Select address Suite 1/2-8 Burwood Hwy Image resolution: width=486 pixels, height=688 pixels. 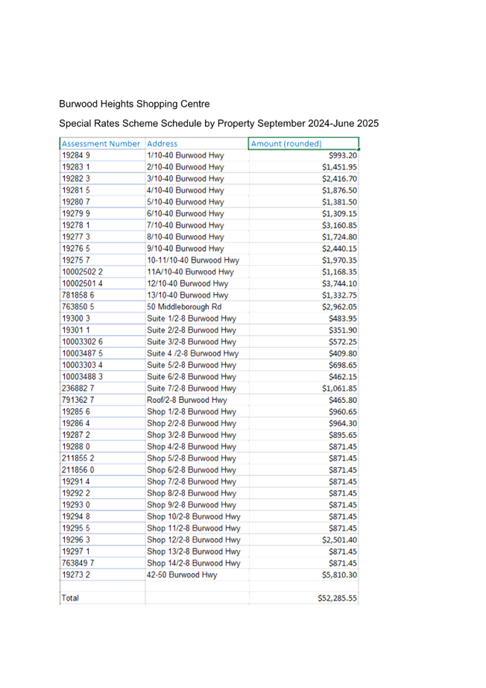click(x=192, y=319)
